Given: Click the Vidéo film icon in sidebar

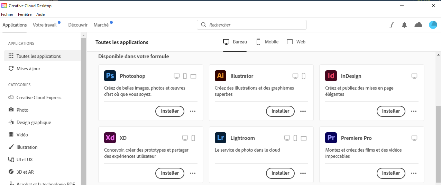Looking at the screenshot, I should click(x=11, y=135).
